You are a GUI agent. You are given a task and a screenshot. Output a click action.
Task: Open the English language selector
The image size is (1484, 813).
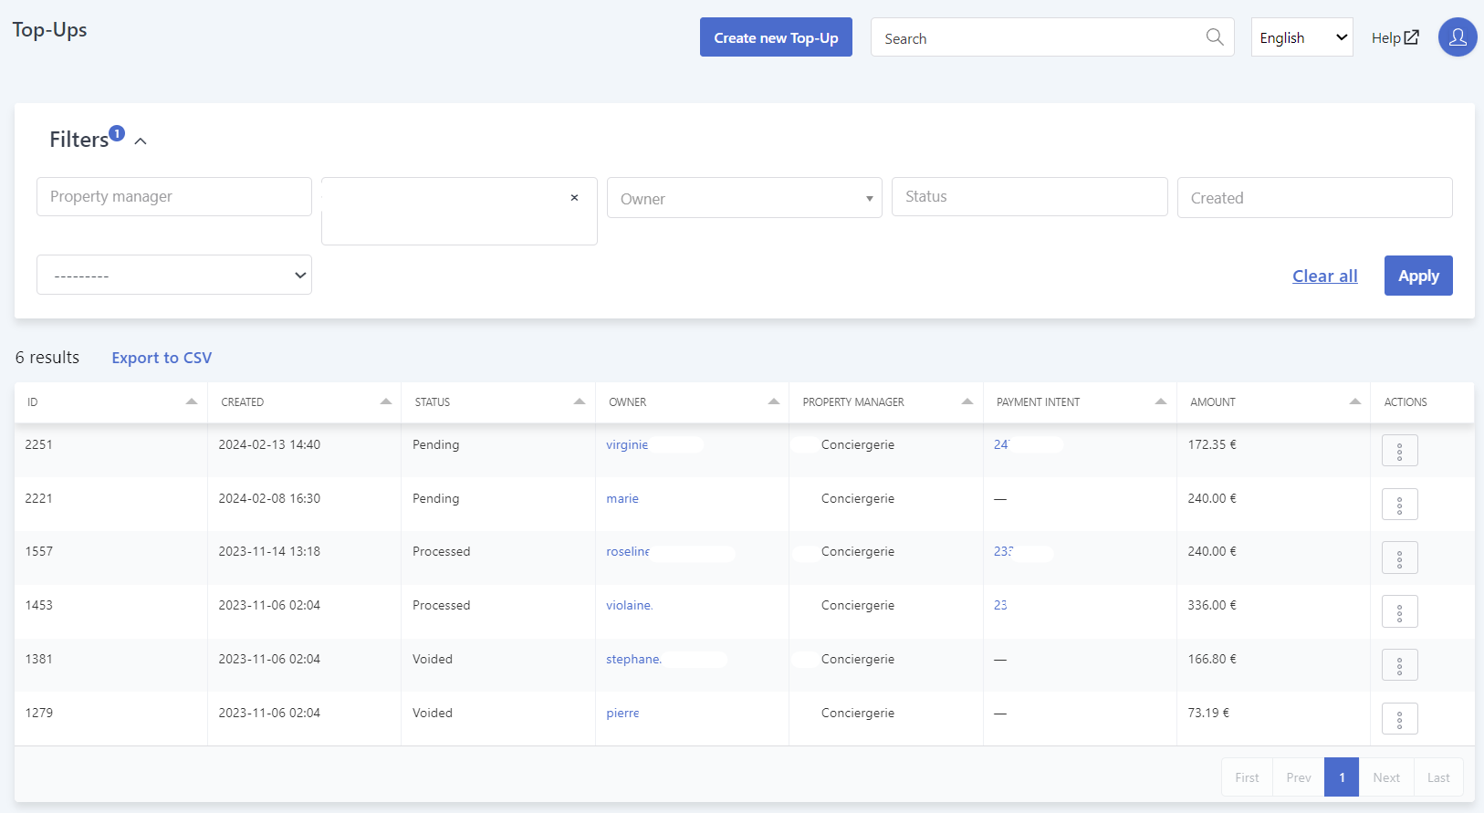pyautogui.click(x=1301, y=37)
